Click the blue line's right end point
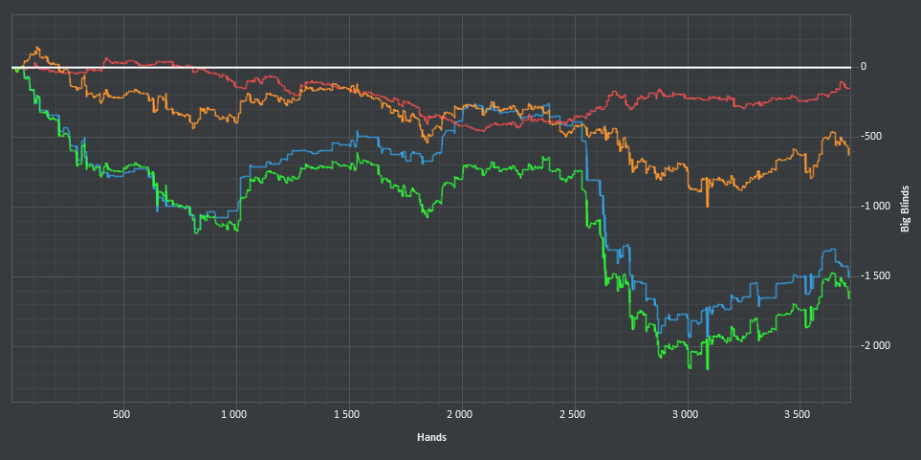This screenshot has height=460, width=921. (x=849, y=275)
